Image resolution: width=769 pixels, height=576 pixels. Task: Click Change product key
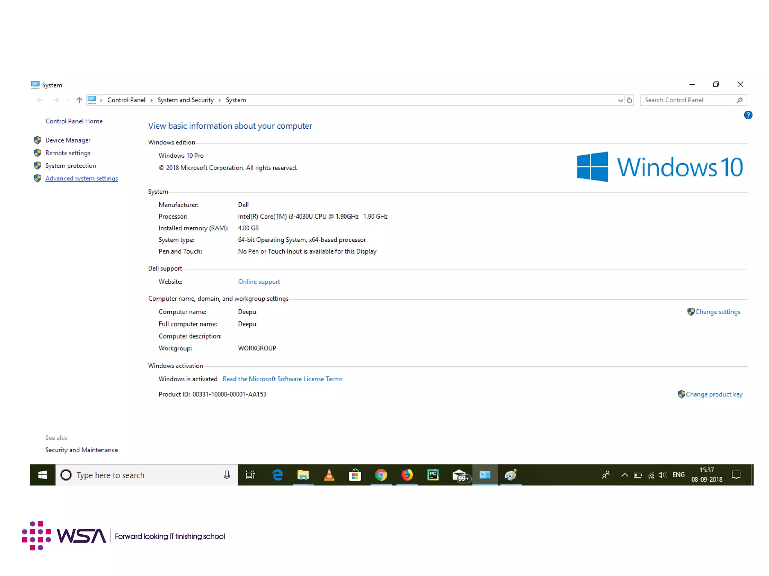pyautogui.click(x=714, y=394)
